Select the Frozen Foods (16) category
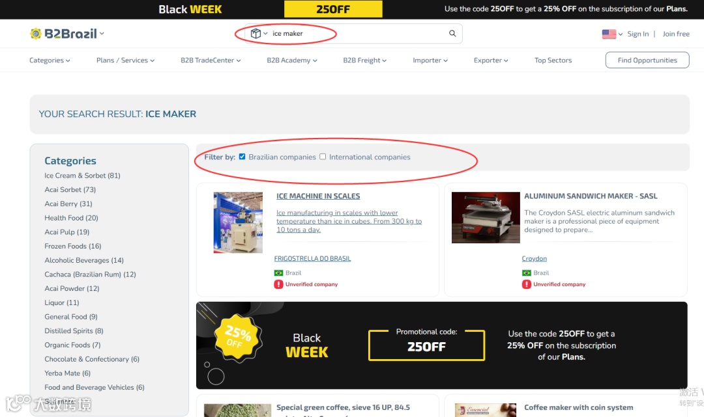 73,246
